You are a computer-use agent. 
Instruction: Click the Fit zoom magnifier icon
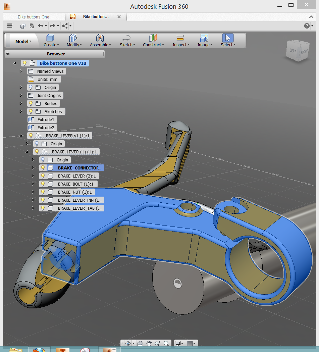[166, 344]
